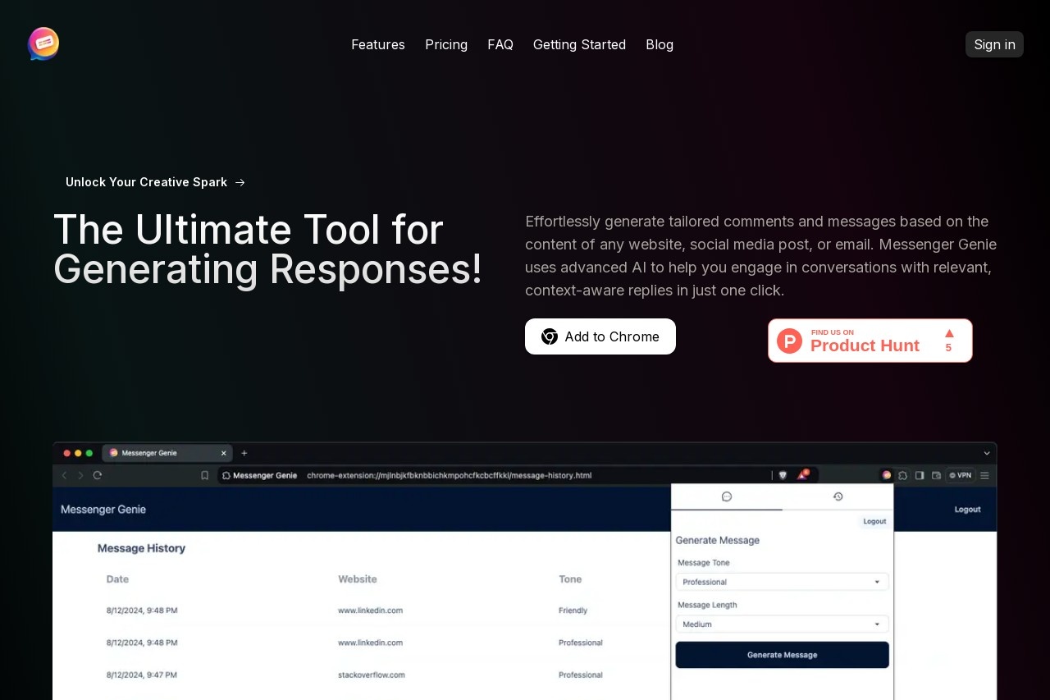
Task: Click the Logout button inside the extension popup
Action: point(874,521)
